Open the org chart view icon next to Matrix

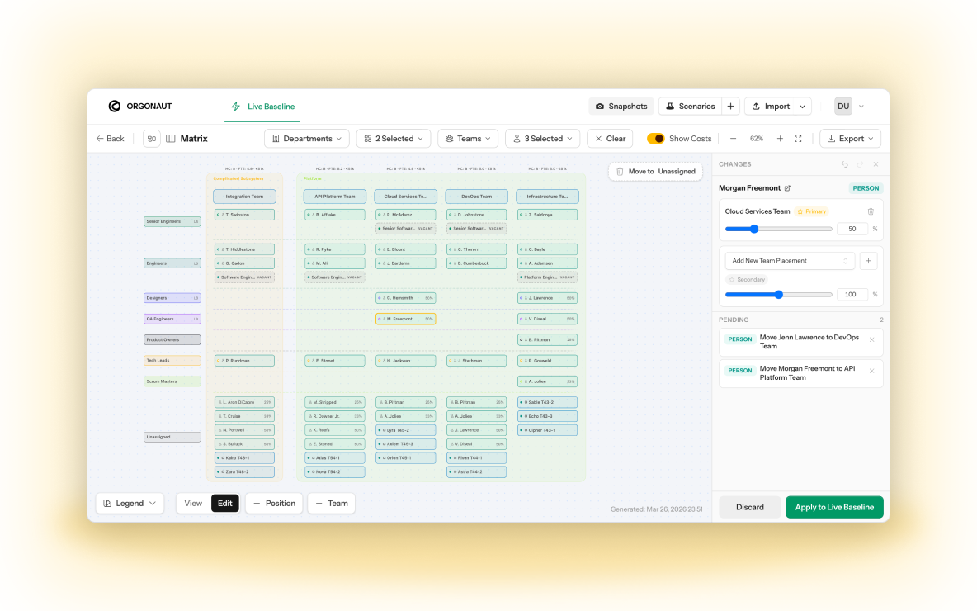point(151,139)
